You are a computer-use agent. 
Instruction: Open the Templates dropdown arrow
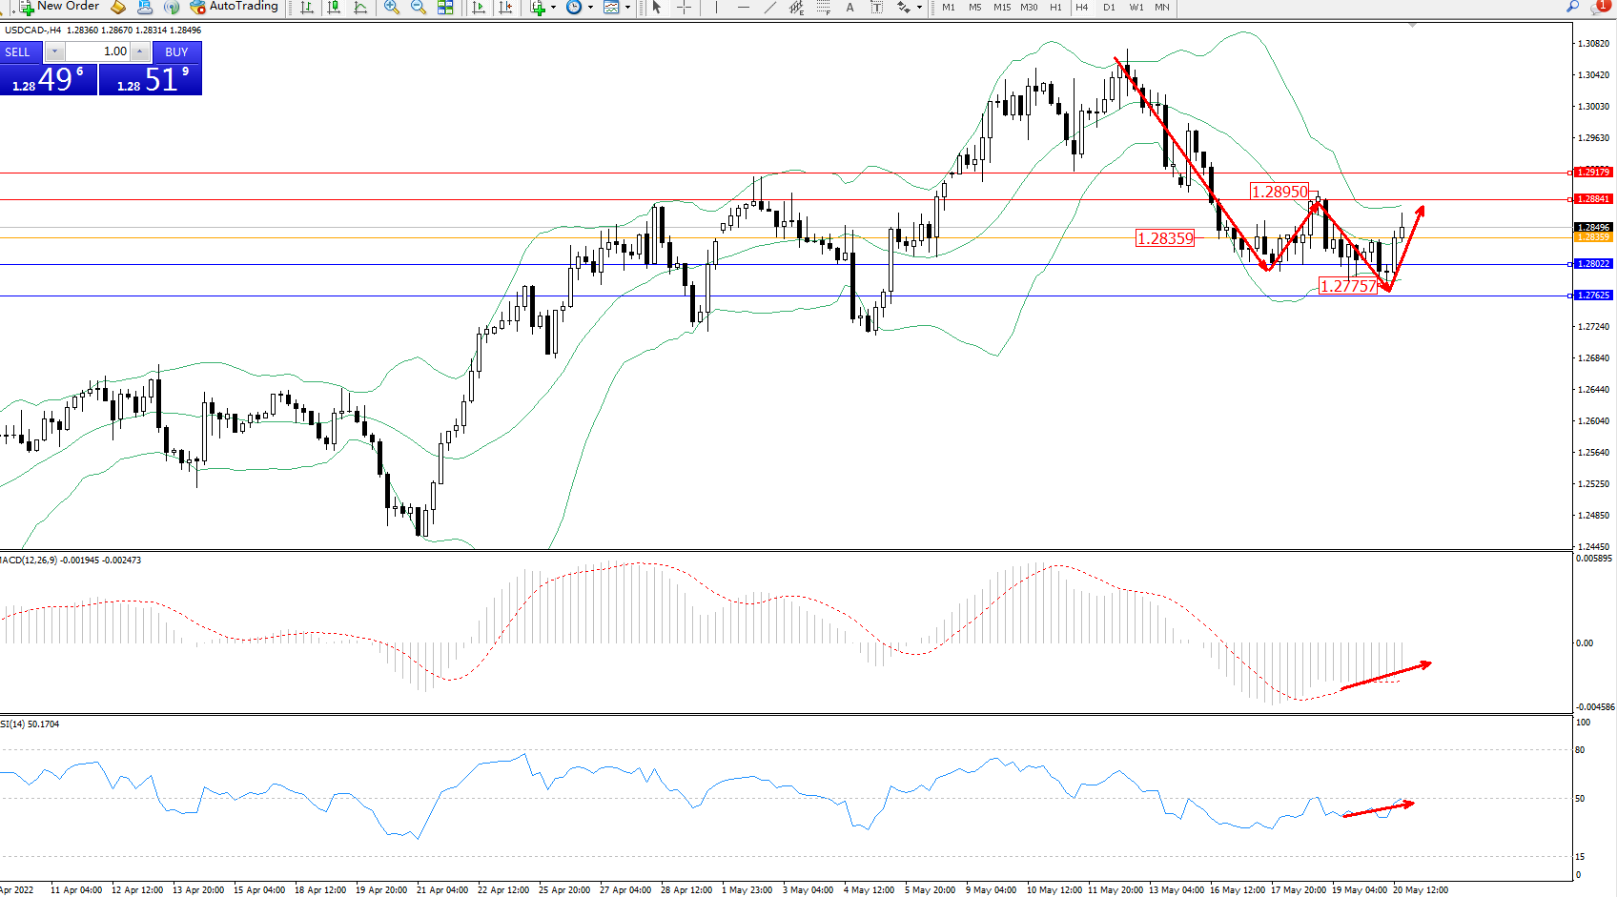coord(627,8)
